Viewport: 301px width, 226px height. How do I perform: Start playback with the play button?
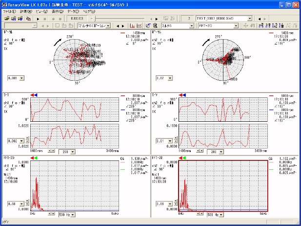point(38,19)
